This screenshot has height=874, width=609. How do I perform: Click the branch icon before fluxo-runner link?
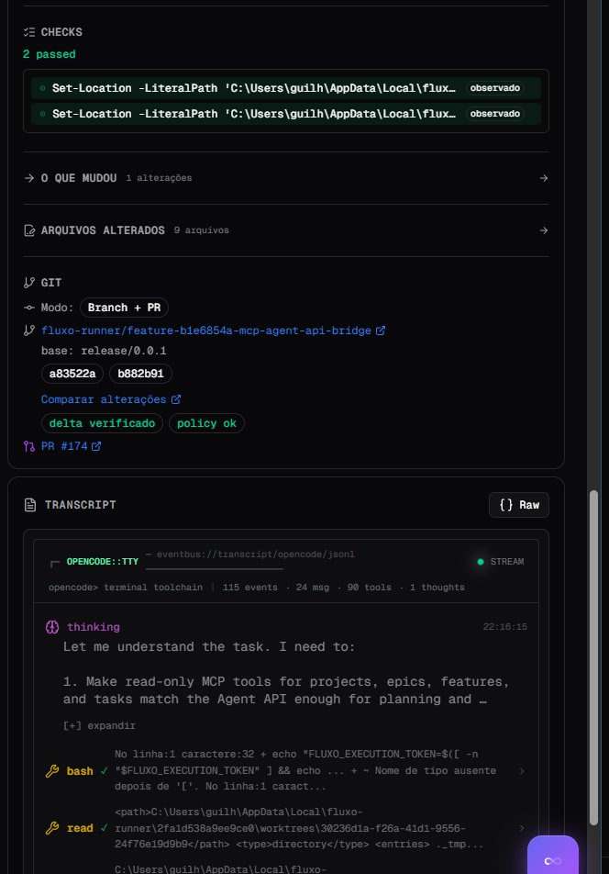pyautogui.click(x=29, y=331)
